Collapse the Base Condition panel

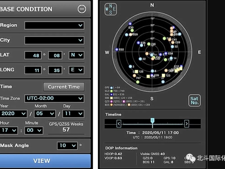point(82,9)
